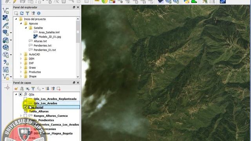
Task: Click explorer panel scrollbar down arrow
Action: pyautogui.click(x=78, y=77)
